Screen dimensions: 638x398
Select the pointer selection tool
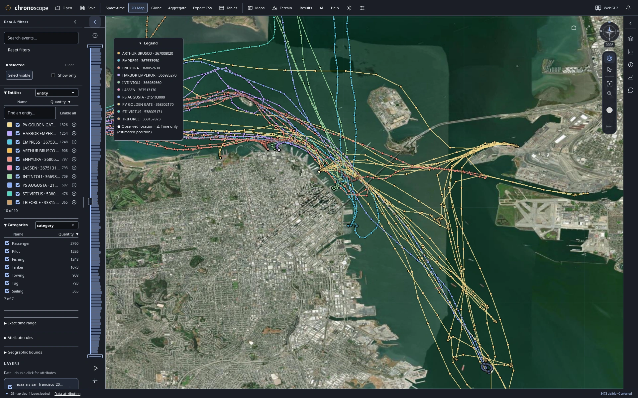click(x=609, y=70)
